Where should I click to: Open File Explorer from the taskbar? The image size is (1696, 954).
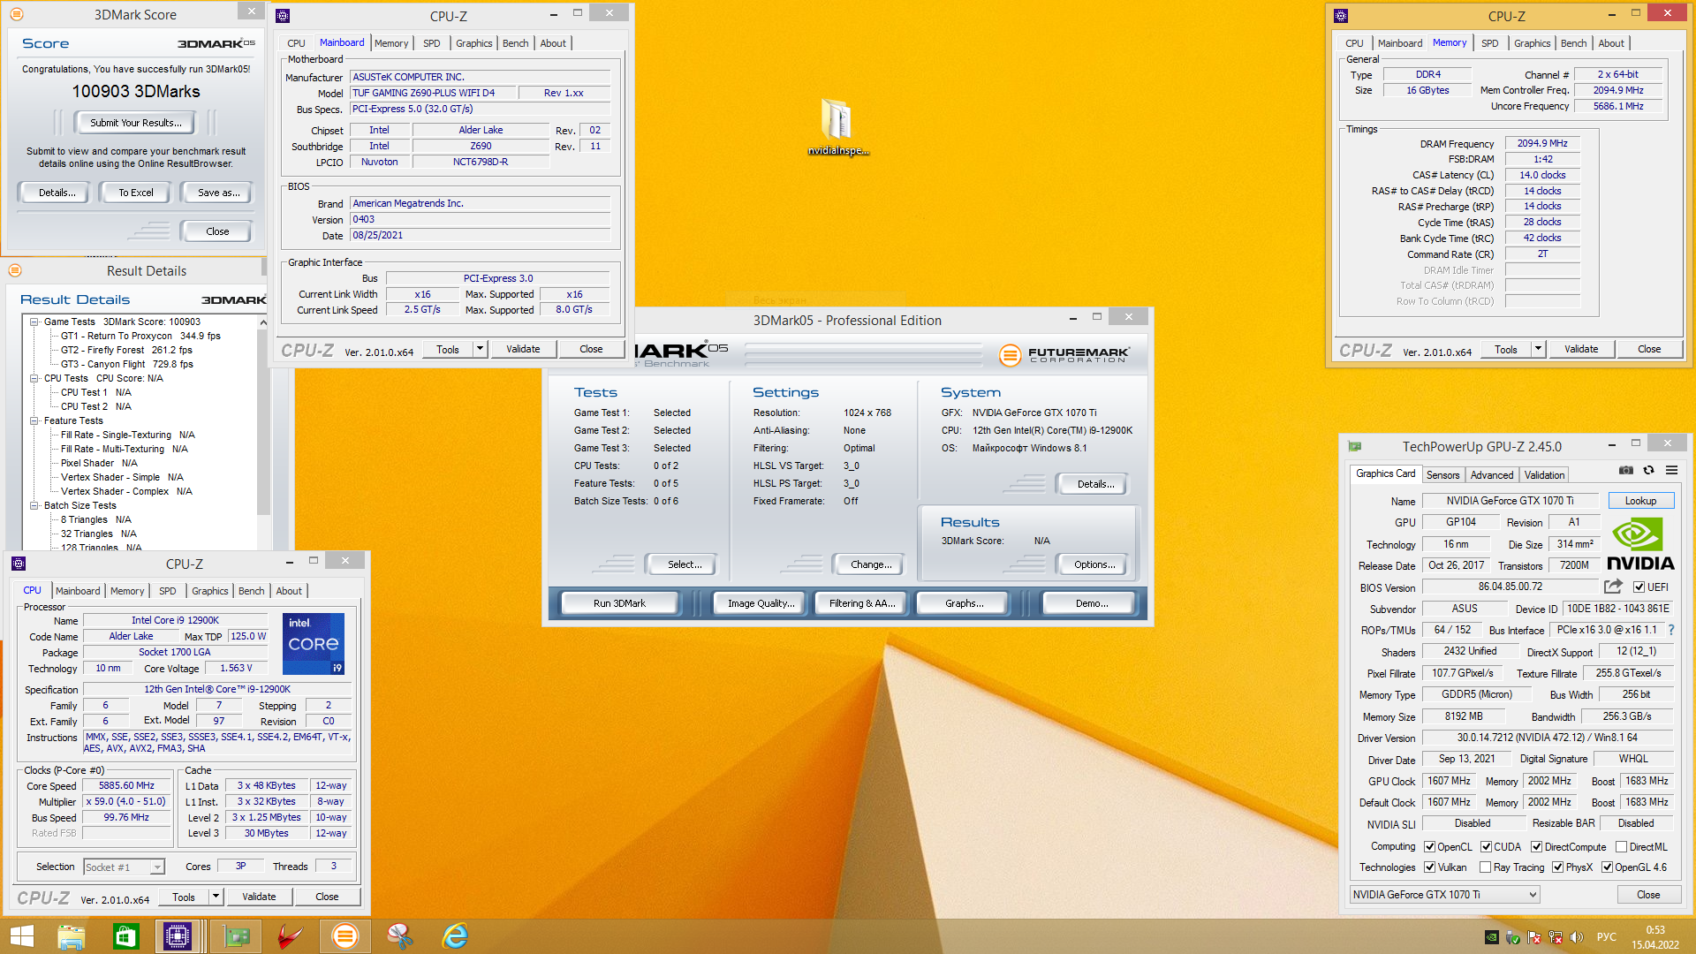click(71, 936)
